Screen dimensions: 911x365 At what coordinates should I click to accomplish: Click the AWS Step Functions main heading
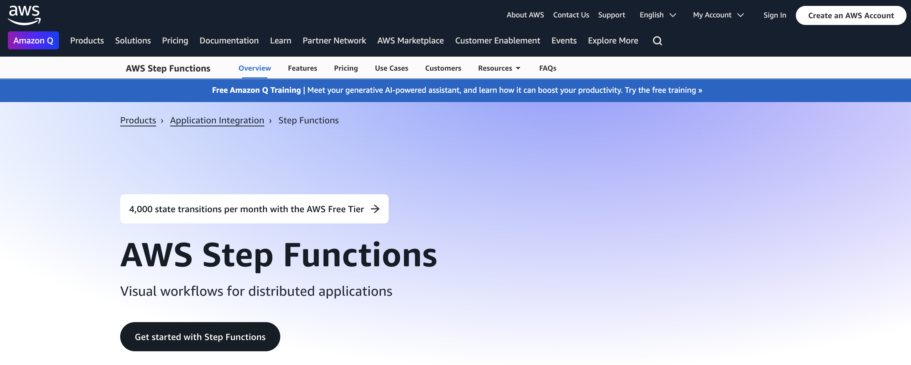point(279,256)
